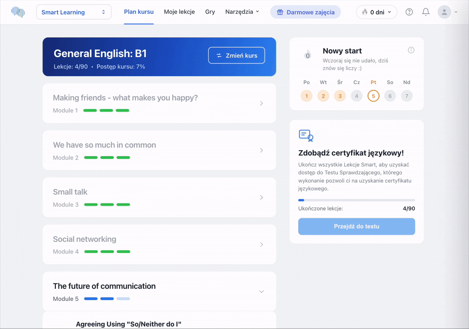Image resolution: width=469 pixels, height=329 pixels.
Task: Switch to the Plan kursu tab
Action: (139, 12)
